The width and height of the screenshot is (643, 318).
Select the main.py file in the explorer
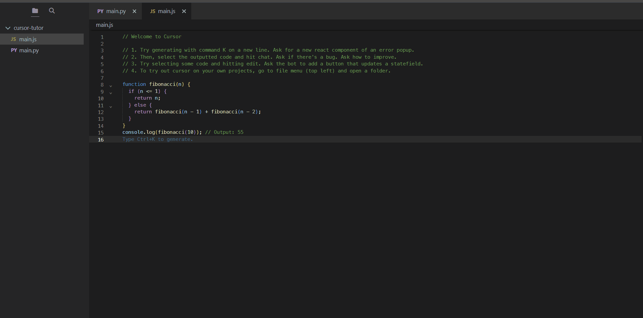[x=29, y=50]
